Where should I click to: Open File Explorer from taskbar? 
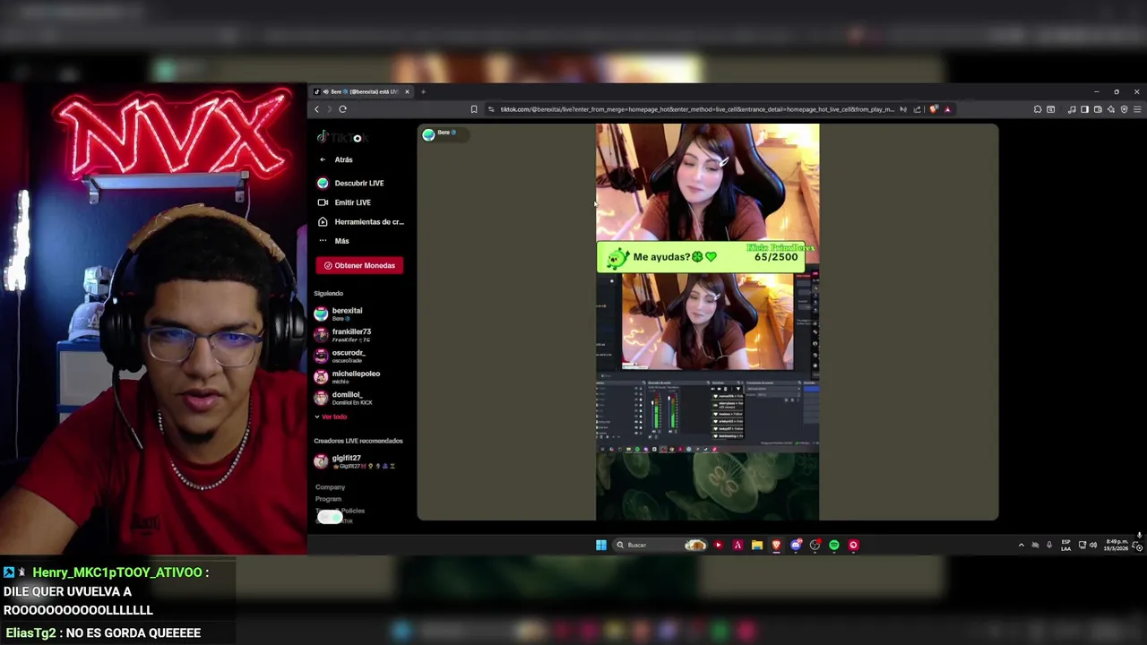(757, 545)
